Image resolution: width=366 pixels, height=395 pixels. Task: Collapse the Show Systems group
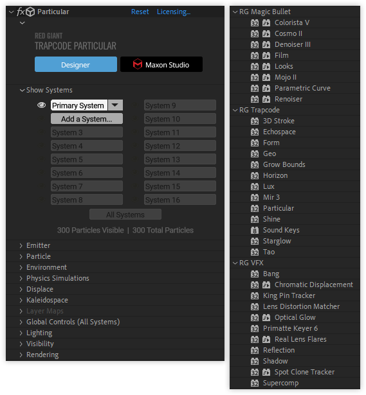(23, 90)
